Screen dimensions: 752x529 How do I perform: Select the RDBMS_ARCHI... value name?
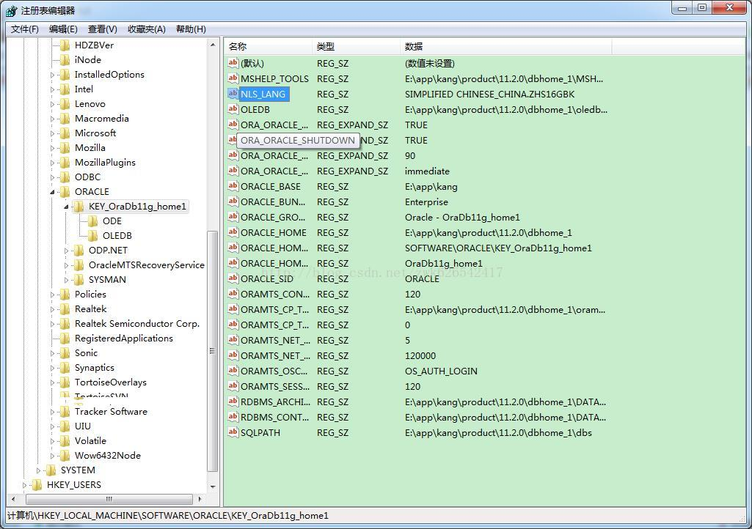point(275,402)
